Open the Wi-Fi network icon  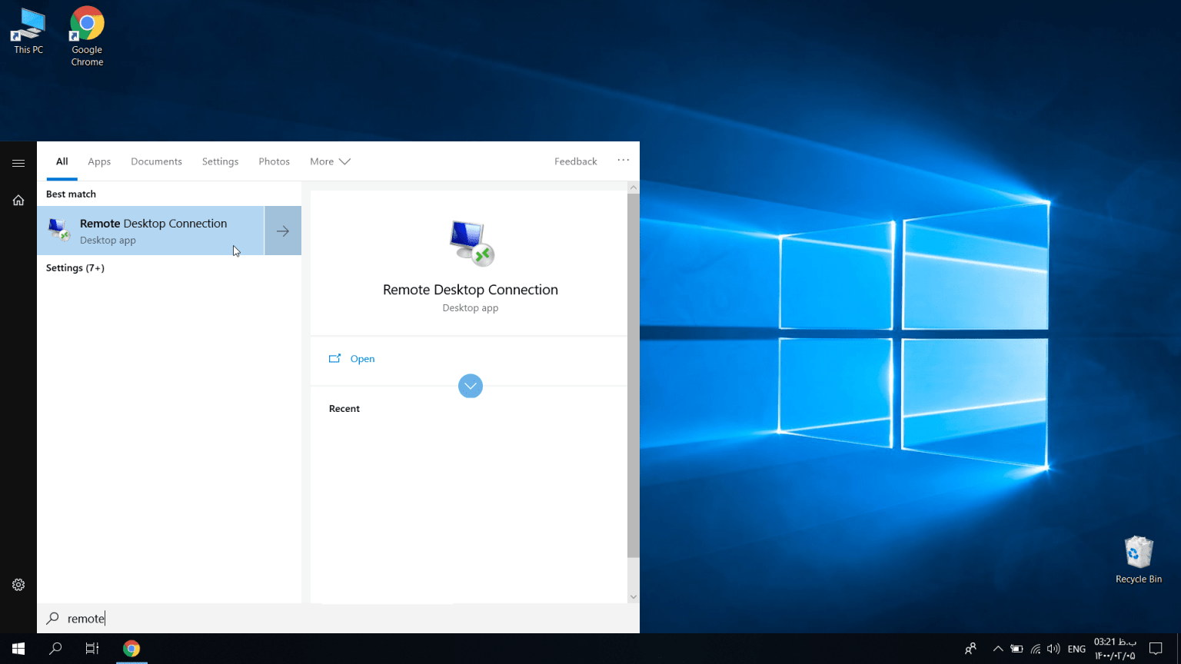pos(1036,649)
